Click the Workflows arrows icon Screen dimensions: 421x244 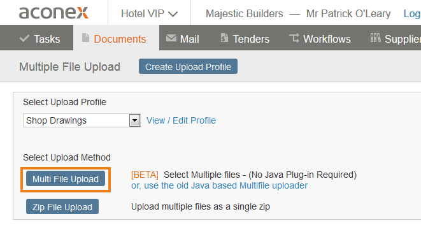click(294, 38)
